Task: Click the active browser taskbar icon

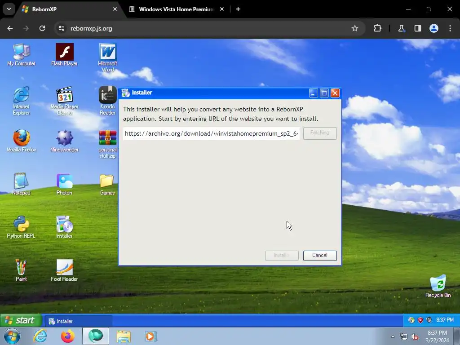Action: tap(96, 336)
